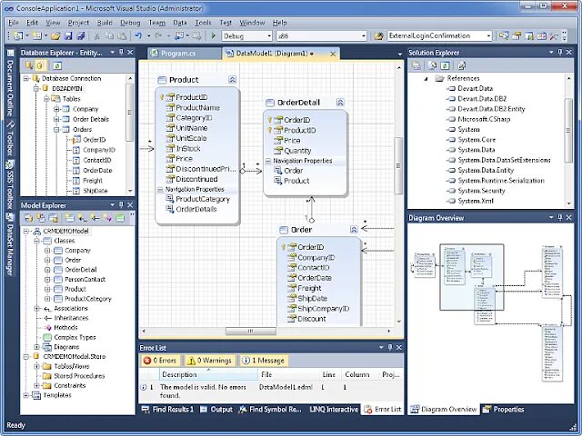The width and height of the screenshot is (582, 436).
Task: Open the Debug configuration dropdown
Action: pos(269,36)
